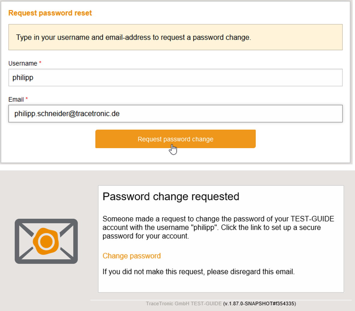
Task: Click the orange seal on the envelope
Action: point(46,241)
